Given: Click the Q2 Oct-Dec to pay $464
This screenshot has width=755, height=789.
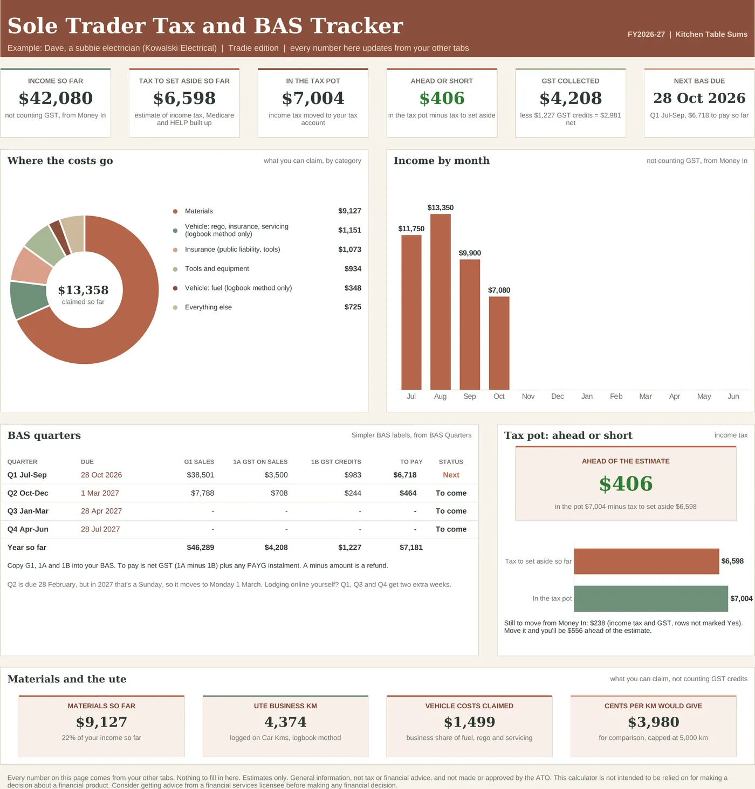Looking at the screenshot, I should (408, 493).
